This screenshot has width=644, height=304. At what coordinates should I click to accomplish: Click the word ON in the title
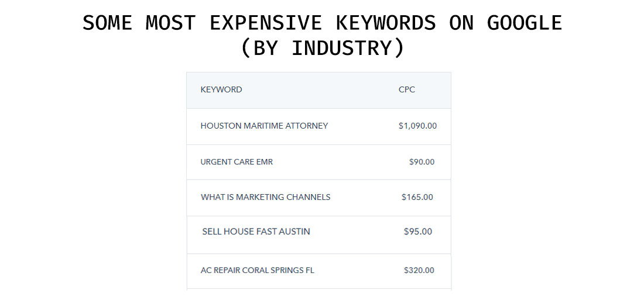(458, 23)
